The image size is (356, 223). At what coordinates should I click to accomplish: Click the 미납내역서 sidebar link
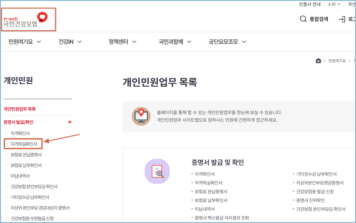[x=20, y=176]
